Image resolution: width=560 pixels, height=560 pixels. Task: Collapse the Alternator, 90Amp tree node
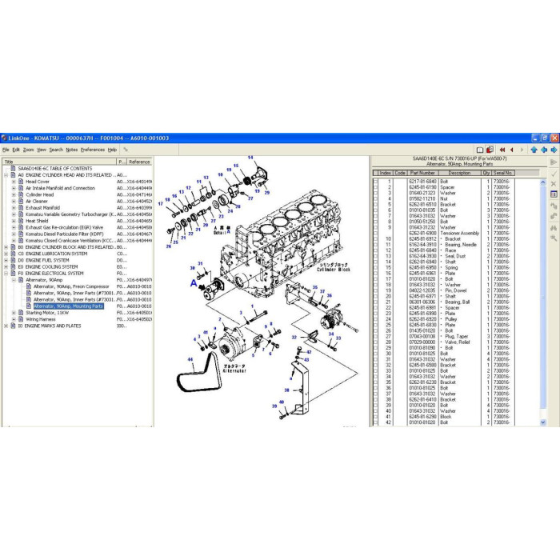click(x=14, y=280)
